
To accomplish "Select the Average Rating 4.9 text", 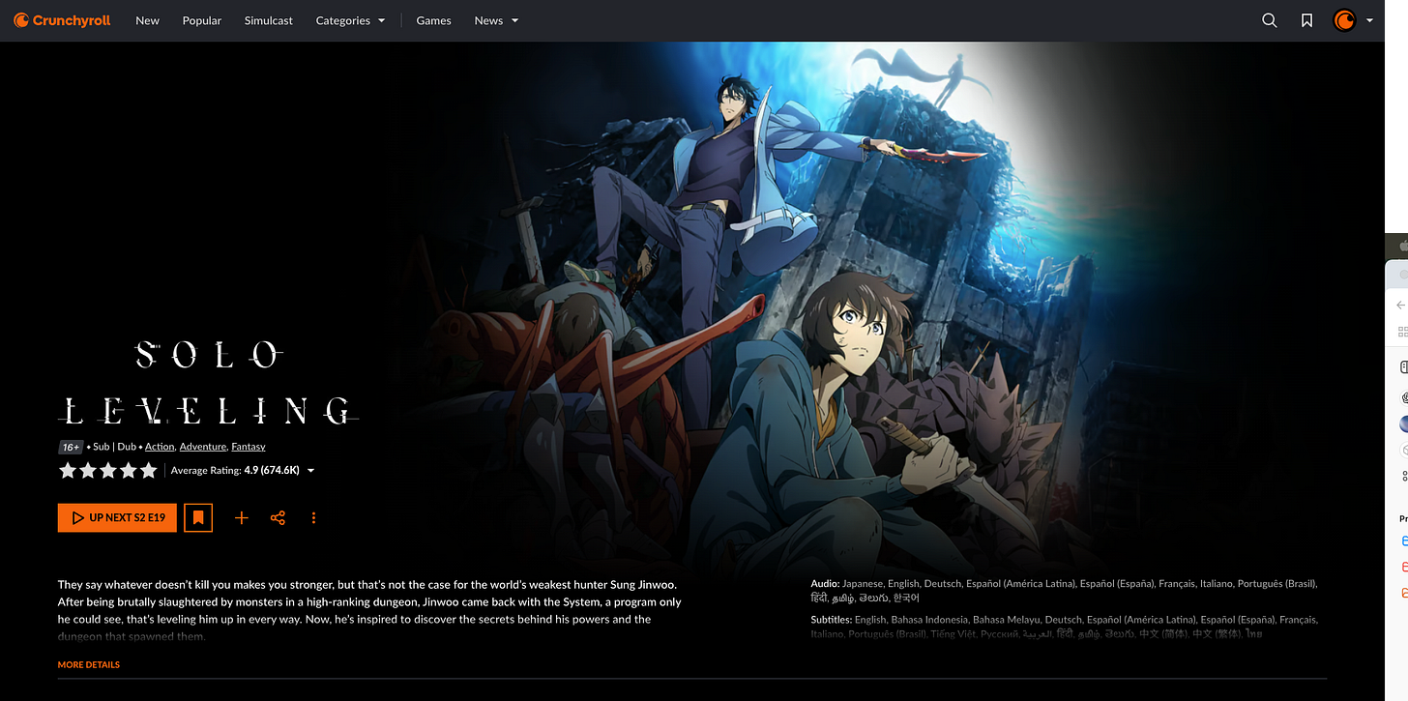I will pyautogui.click(x=235, y=471).
